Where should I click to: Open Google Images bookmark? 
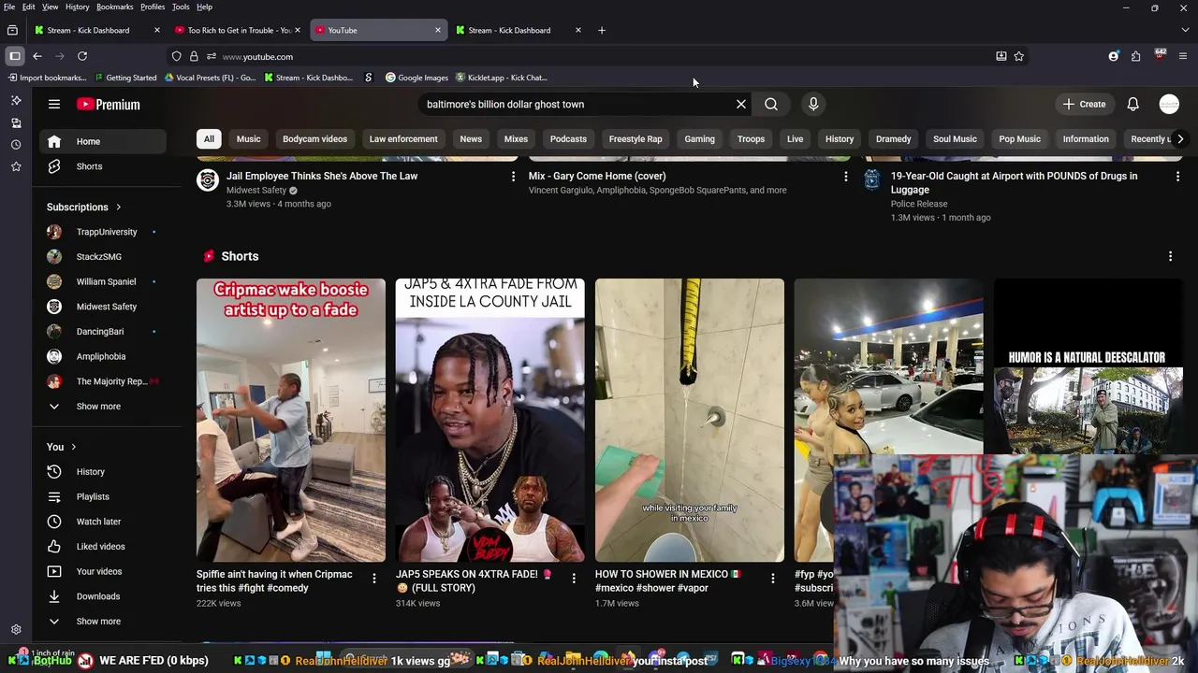(x=416, y=78)
